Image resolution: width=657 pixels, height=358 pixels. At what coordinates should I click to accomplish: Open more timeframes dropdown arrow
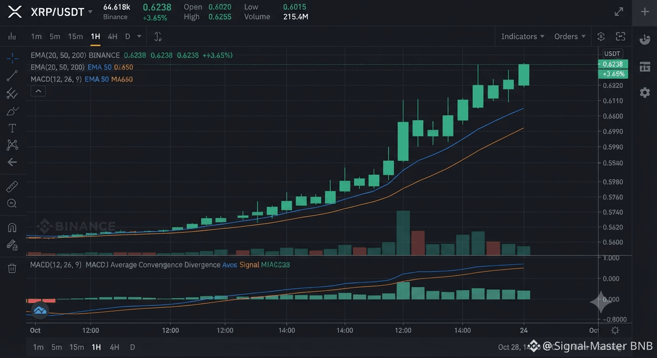click(x=139, y=36)
